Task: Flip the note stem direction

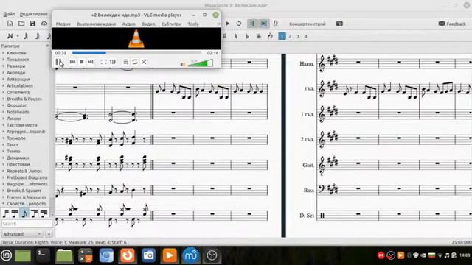Action: 270,36
